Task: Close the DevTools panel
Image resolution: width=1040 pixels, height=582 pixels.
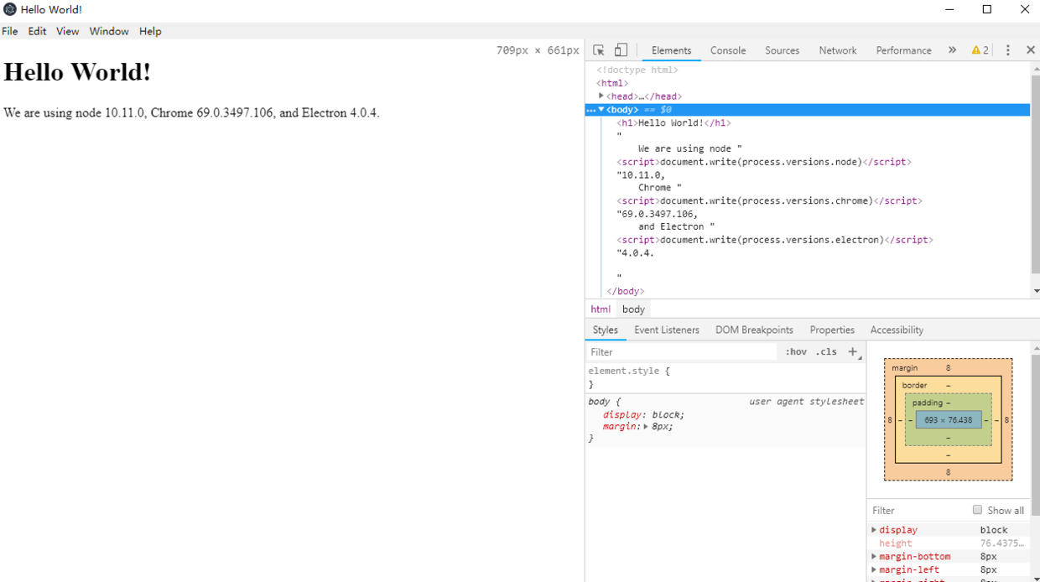Action: pyautogui.click(x=1031, y=50)
